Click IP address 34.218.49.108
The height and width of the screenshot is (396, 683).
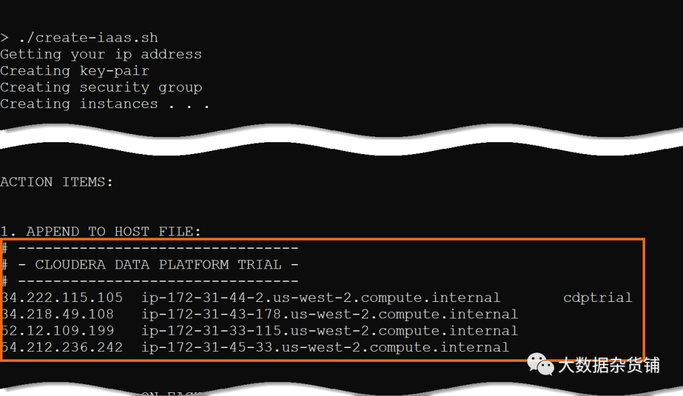click(58, 314)
